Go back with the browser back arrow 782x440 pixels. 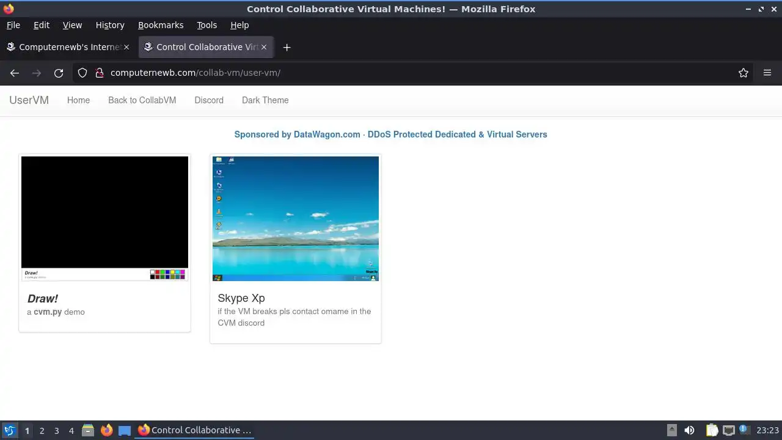point(15,73)
